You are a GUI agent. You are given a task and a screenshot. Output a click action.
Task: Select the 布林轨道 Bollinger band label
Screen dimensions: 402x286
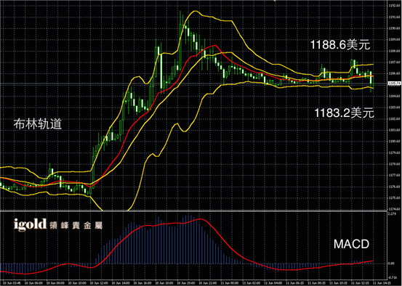[37, 124]
